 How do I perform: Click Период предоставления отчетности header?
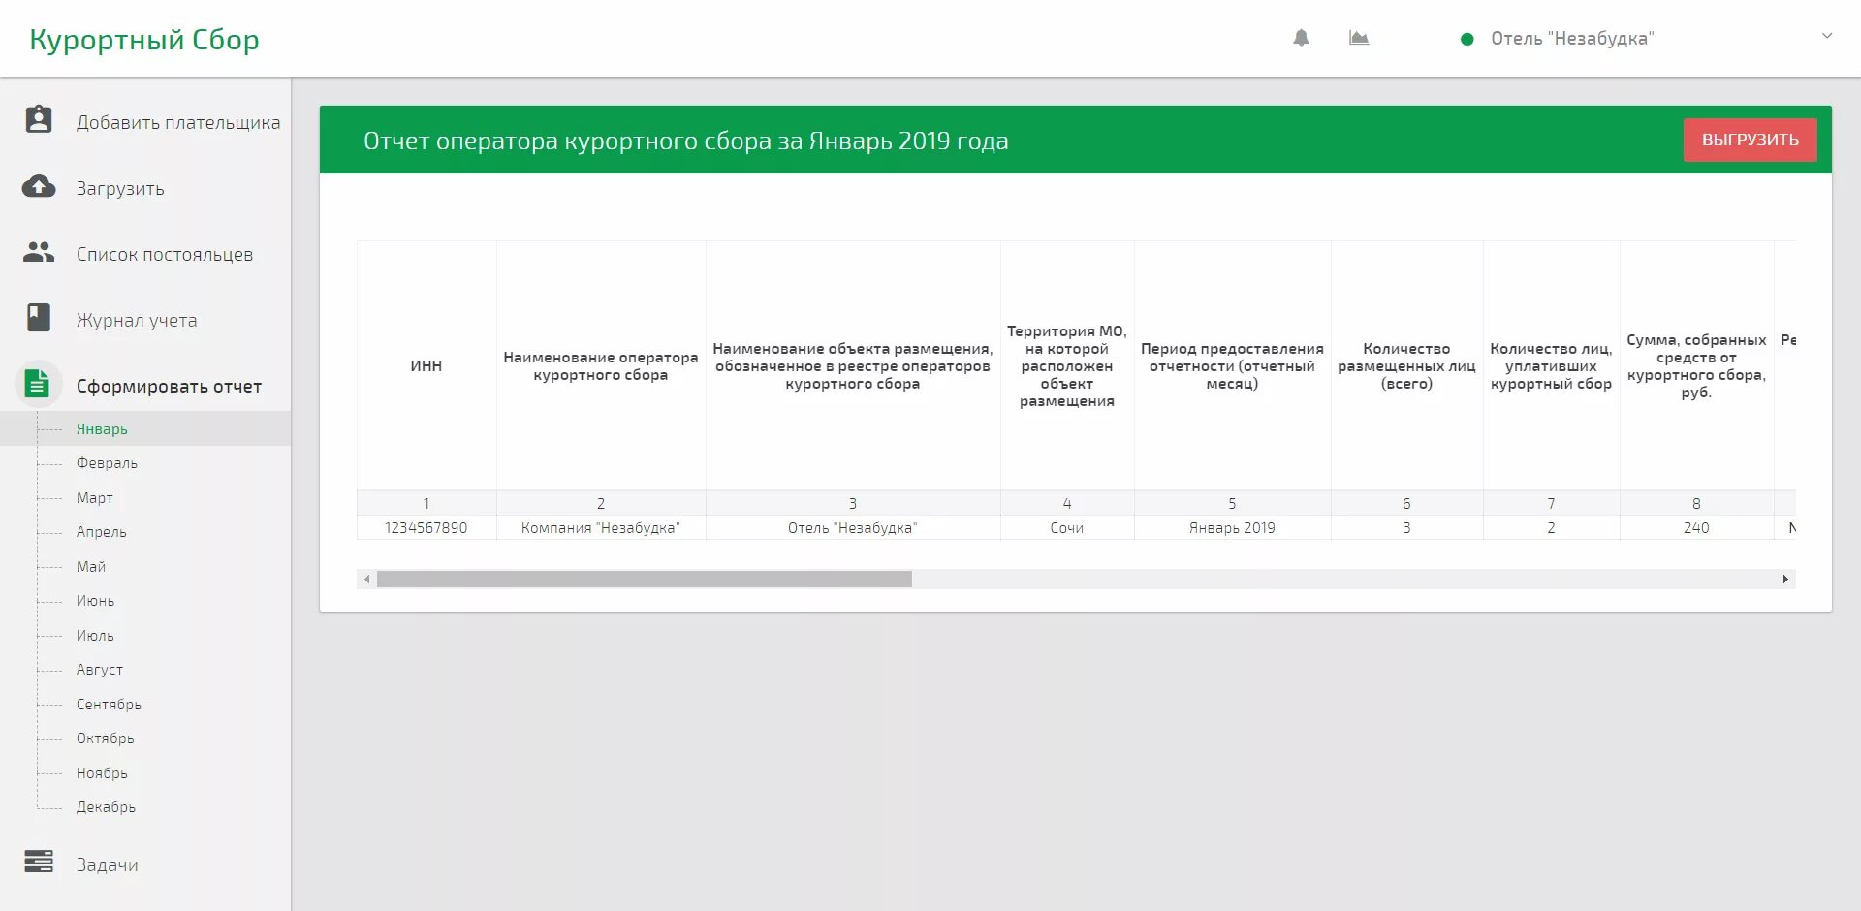click(1232, 365)
